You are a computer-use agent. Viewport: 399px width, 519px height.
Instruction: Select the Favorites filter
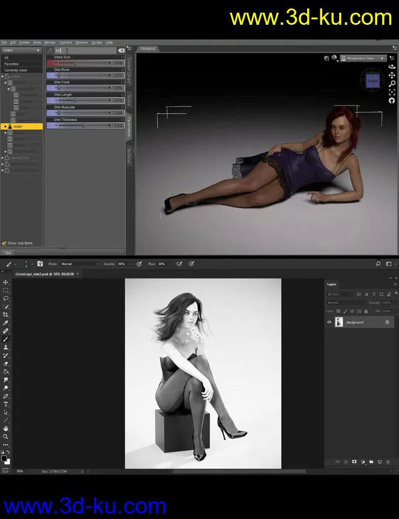tap(11, 64)
